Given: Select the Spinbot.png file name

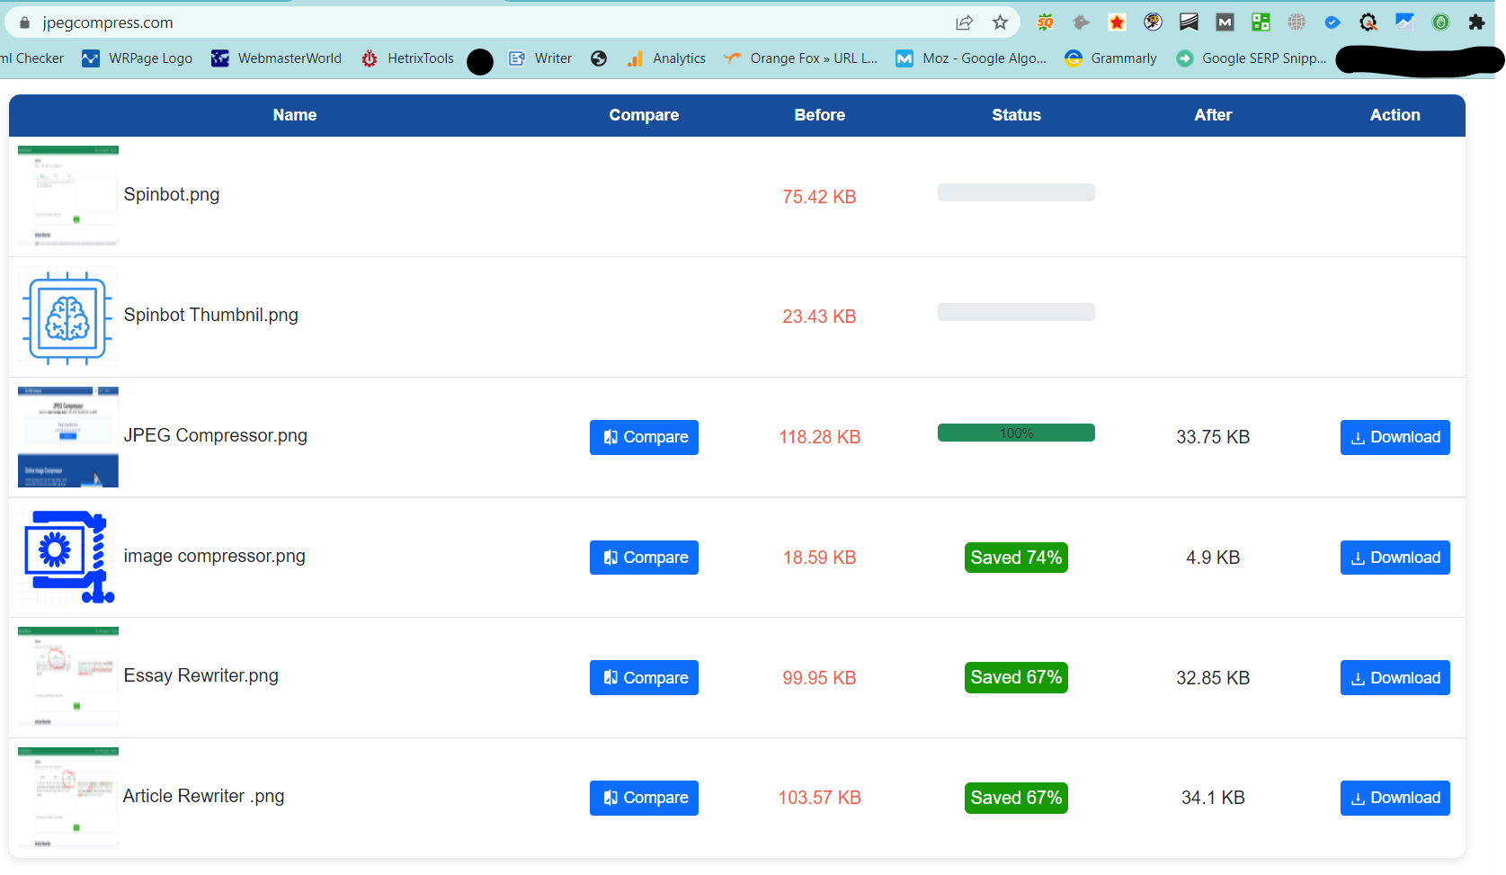Looking at the screenshot, I should 172,194.
